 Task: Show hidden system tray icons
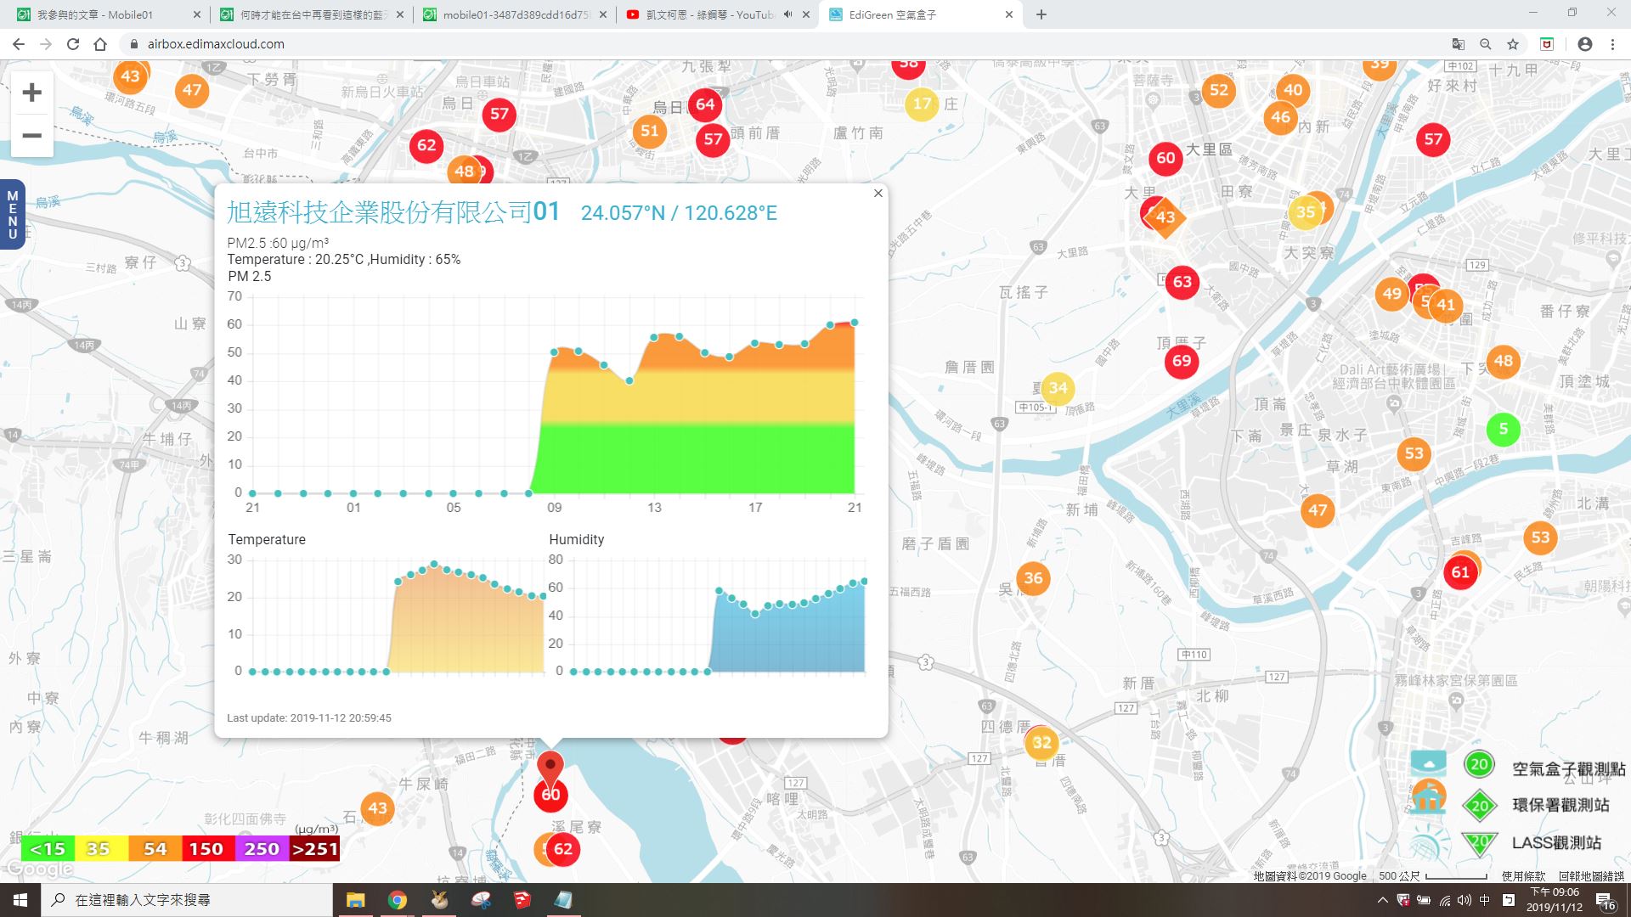point(1382,900)
